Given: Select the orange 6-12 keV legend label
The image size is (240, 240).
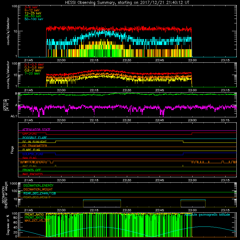Looking at the screenshot, I should pos(32,10).
